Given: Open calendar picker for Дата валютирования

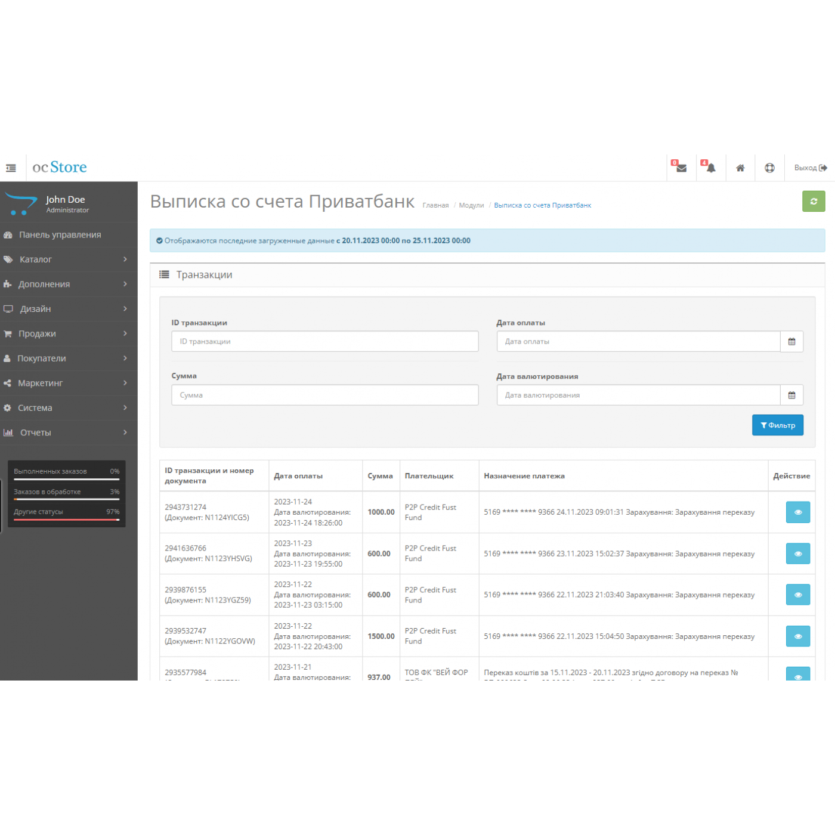Looking at the screenshot, I should point(791,395).
